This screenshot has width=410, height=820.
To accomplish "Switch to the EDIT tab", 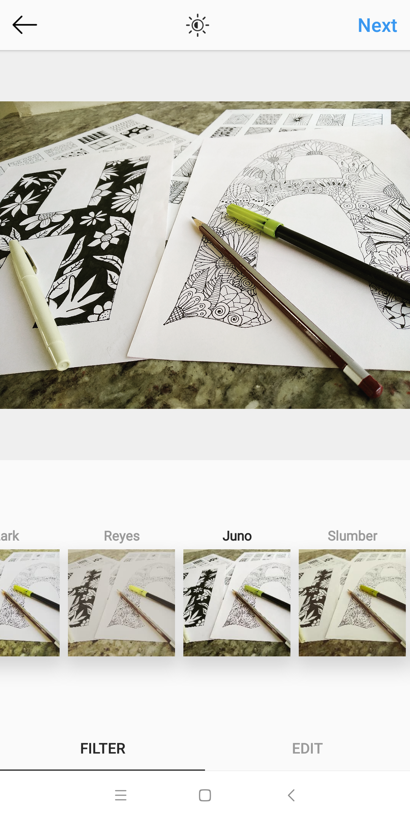I will pyautogui.click(x=307, y=749).
